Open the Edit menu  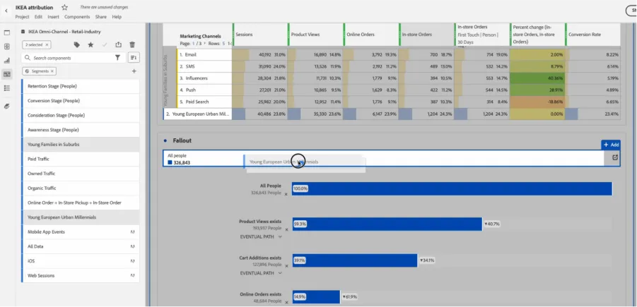click(x=38, y=17)
